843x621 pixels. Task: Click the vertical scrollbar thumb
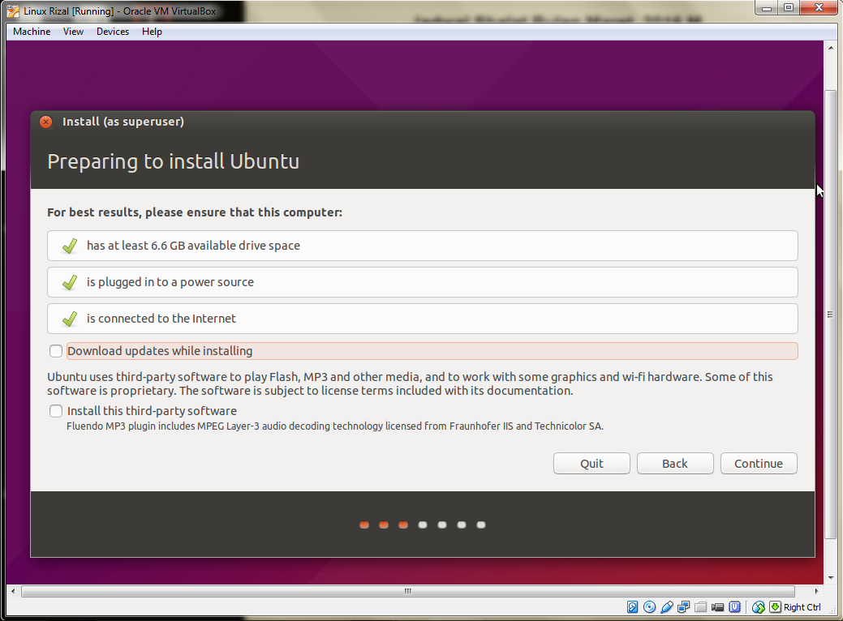(x=831, y=315)
